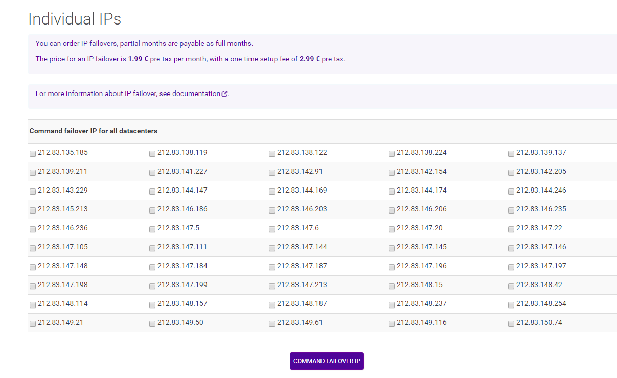Check the 212.83.148.157 box
Screen dimensions: 617x378
[152, 304]
